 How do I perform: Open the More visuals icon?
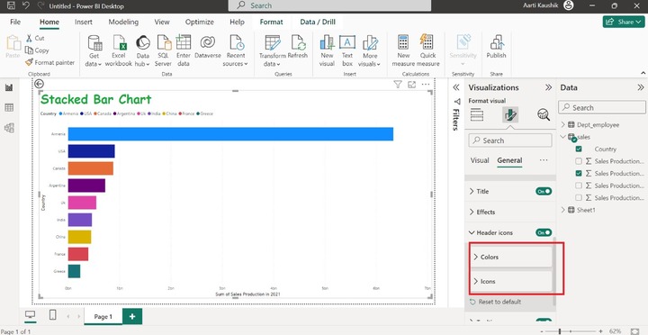click(x=370, y=42)
